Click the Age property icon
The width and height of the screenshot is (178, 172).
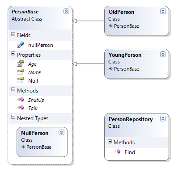21,63
